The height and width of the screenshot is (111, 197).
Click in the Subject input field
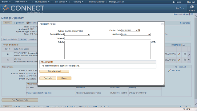(108, 38)
